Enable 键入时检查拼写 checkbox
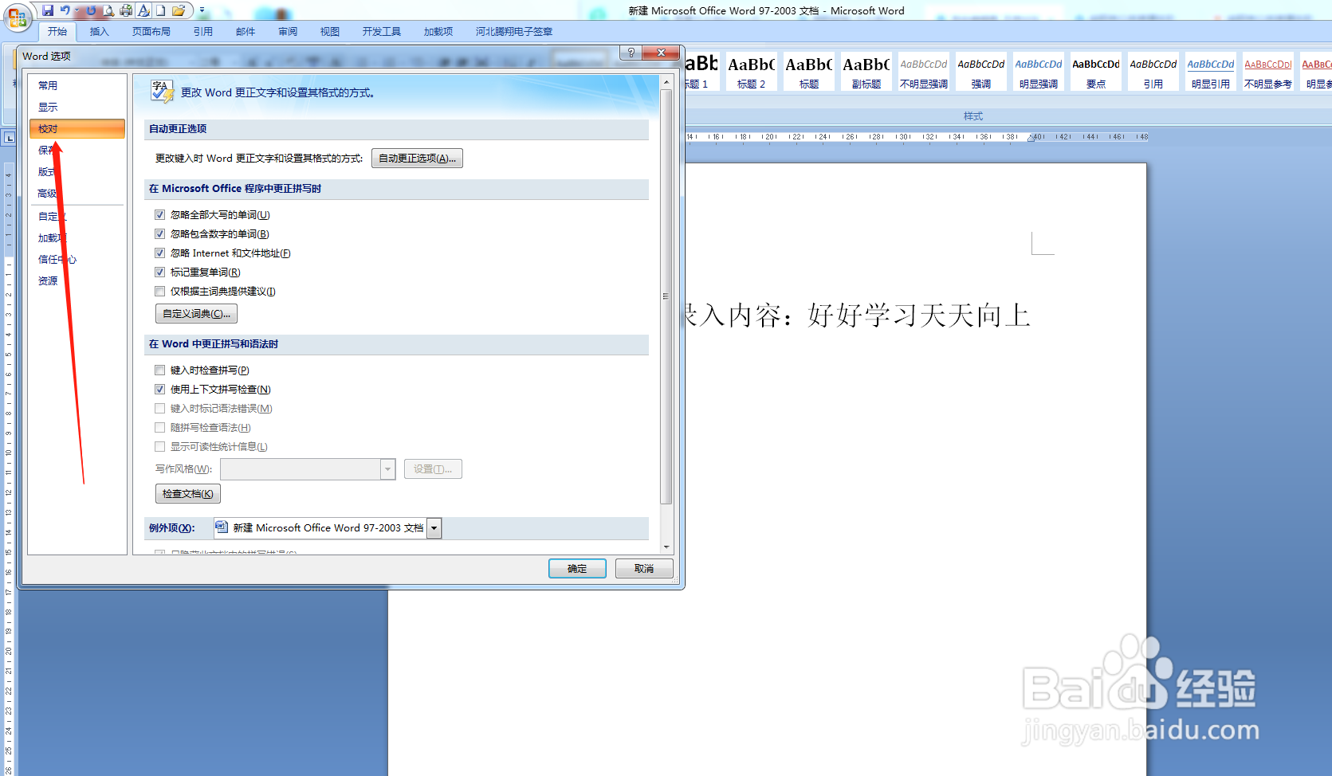 coord(159,370)
